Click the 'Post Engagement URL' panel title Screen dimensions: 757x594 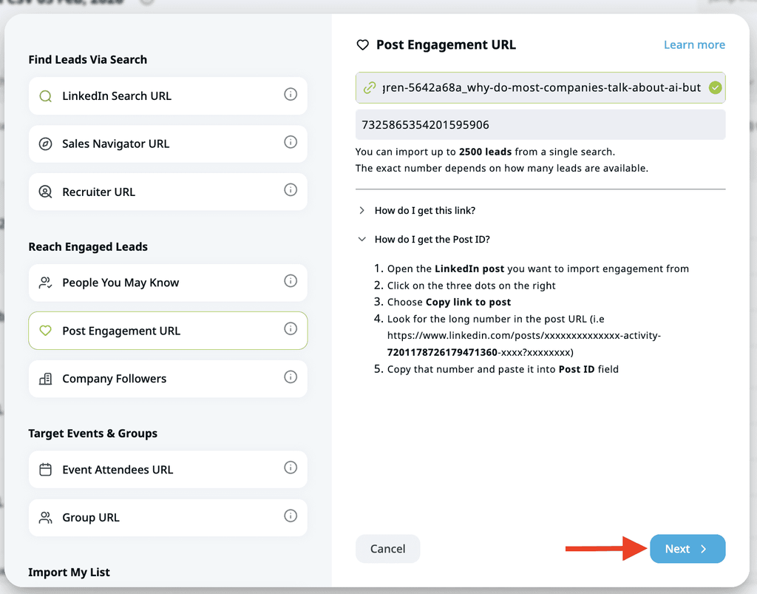click(446, 45)
